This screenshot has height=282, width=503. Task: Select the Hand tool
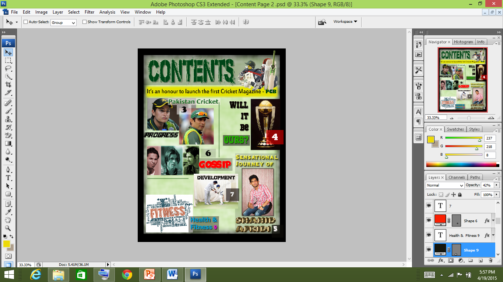coord(8,220)
